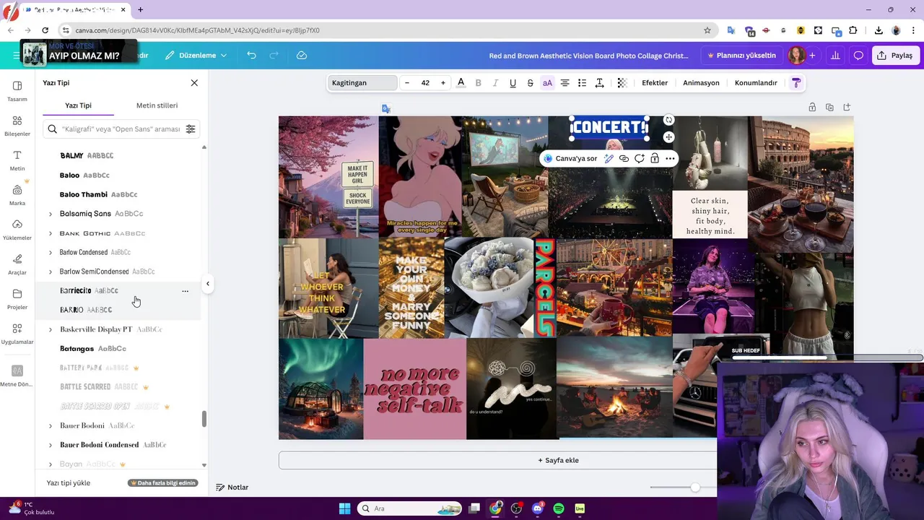Close the Yazı Tipi panel
Image resolution: width=924 pixels, height=520 pixels.
click(194, 83)
